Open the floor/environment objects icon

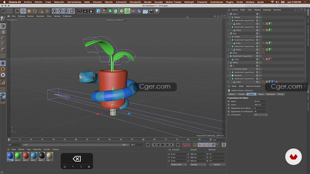coord(145,11)
